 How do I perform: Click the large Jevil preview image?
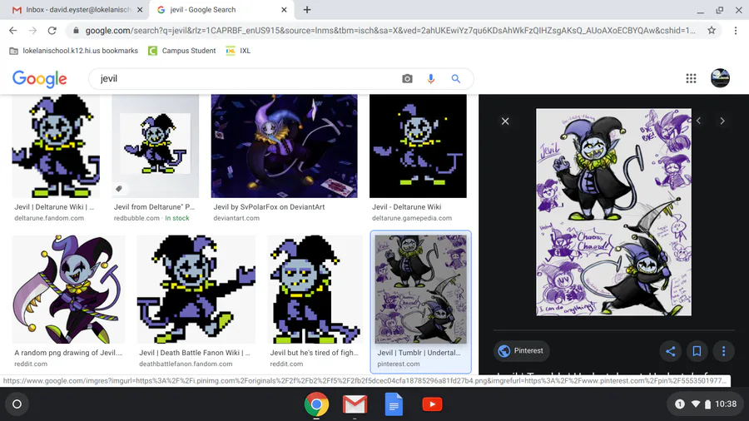click(x=614, y=212)
